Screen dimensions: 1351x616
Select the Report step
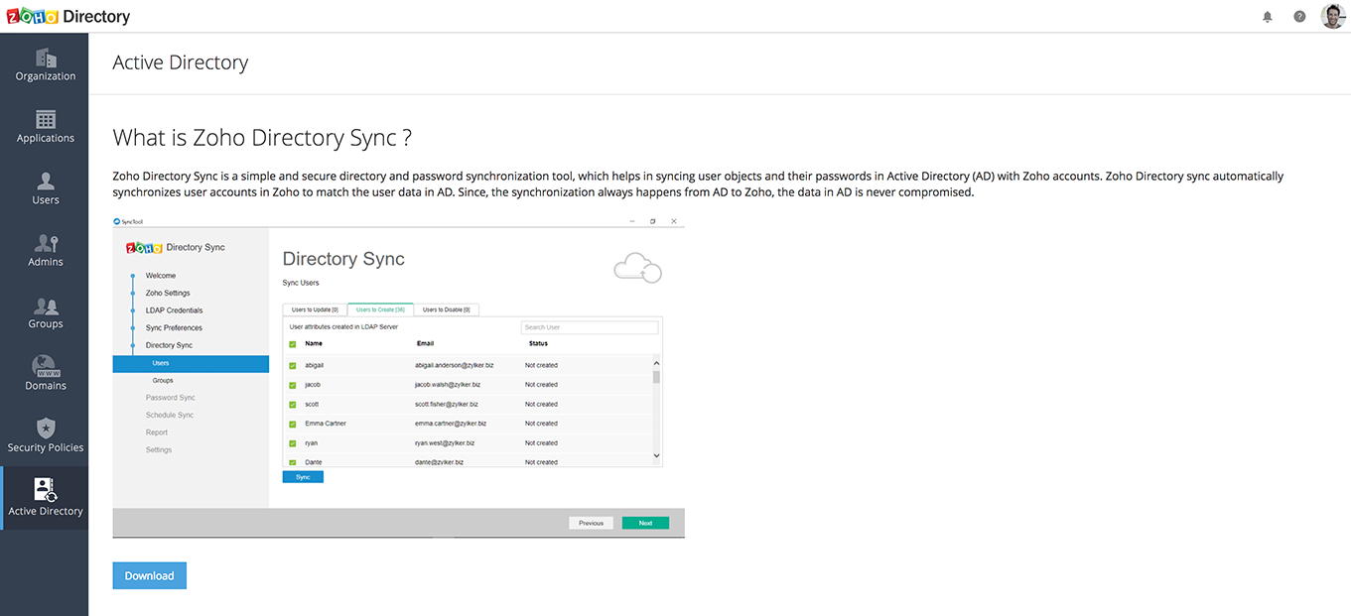(157, 432)
